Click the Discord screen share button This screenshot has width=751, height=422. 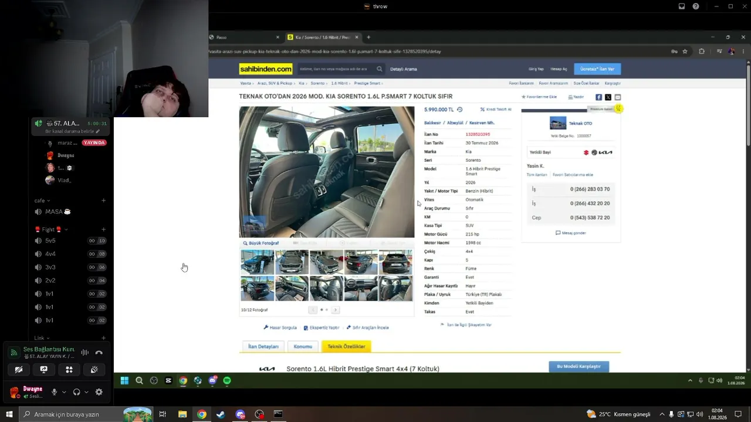coord(43,370)
